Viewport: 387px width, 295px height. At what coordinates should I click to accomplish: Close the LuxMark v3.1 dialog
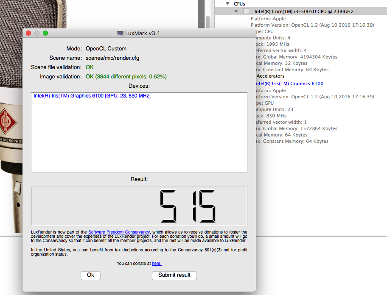coord(28,33)
